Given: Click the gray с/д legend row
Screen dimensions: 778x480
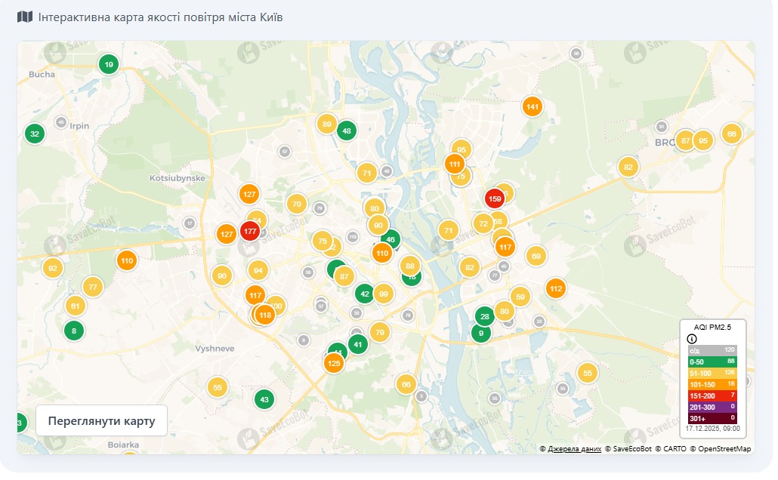Looking at the screenshot, I should pos(712,350).
